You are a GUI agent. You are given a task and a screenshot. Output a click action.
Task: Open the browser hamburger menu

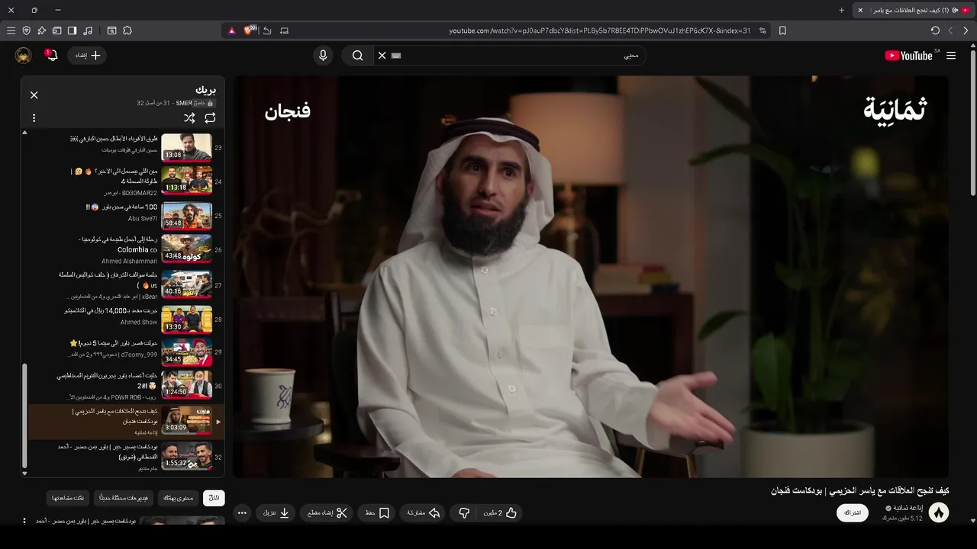[11, 30]
